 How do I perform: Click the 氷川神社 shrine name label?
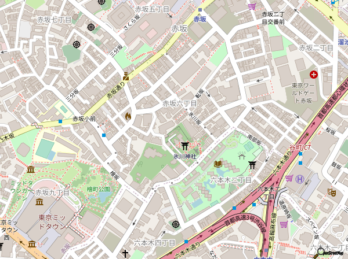click(185, 156)
